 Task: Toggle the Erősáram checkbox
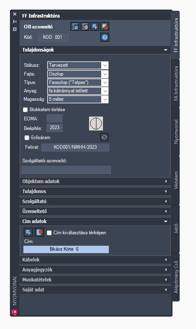coord(27,138)
